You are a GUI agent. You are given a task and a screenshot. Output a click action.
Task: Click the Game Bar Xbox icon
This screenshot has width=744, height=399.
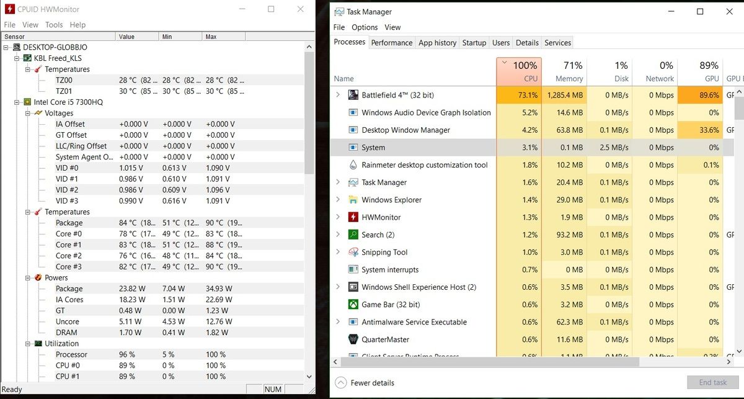pyautogui.click(x=353, y=305)
